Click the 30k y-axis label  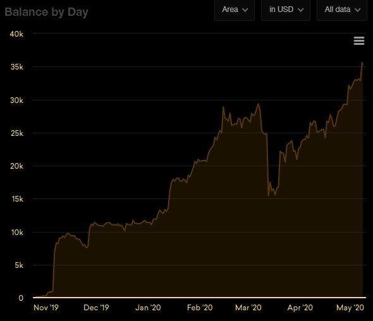click(16, 100)
